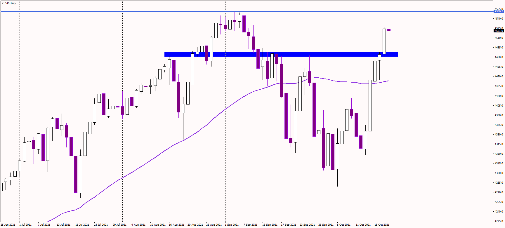
Task: Click the 4495.0 price axis label
Action: coord(499,48)
